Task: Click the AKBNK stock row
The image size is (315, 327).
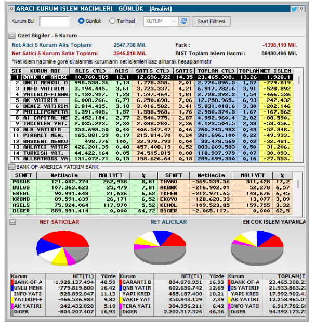Action: [x=225, y=187]
